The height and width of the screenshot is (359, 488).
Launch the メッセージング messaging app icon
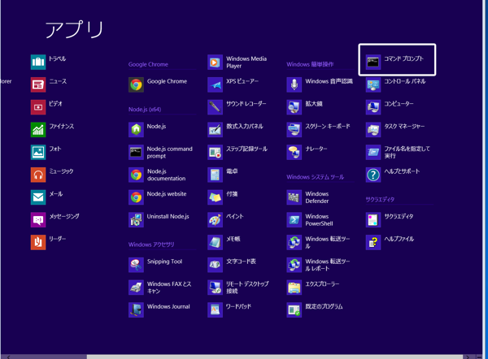pos(38,220)
